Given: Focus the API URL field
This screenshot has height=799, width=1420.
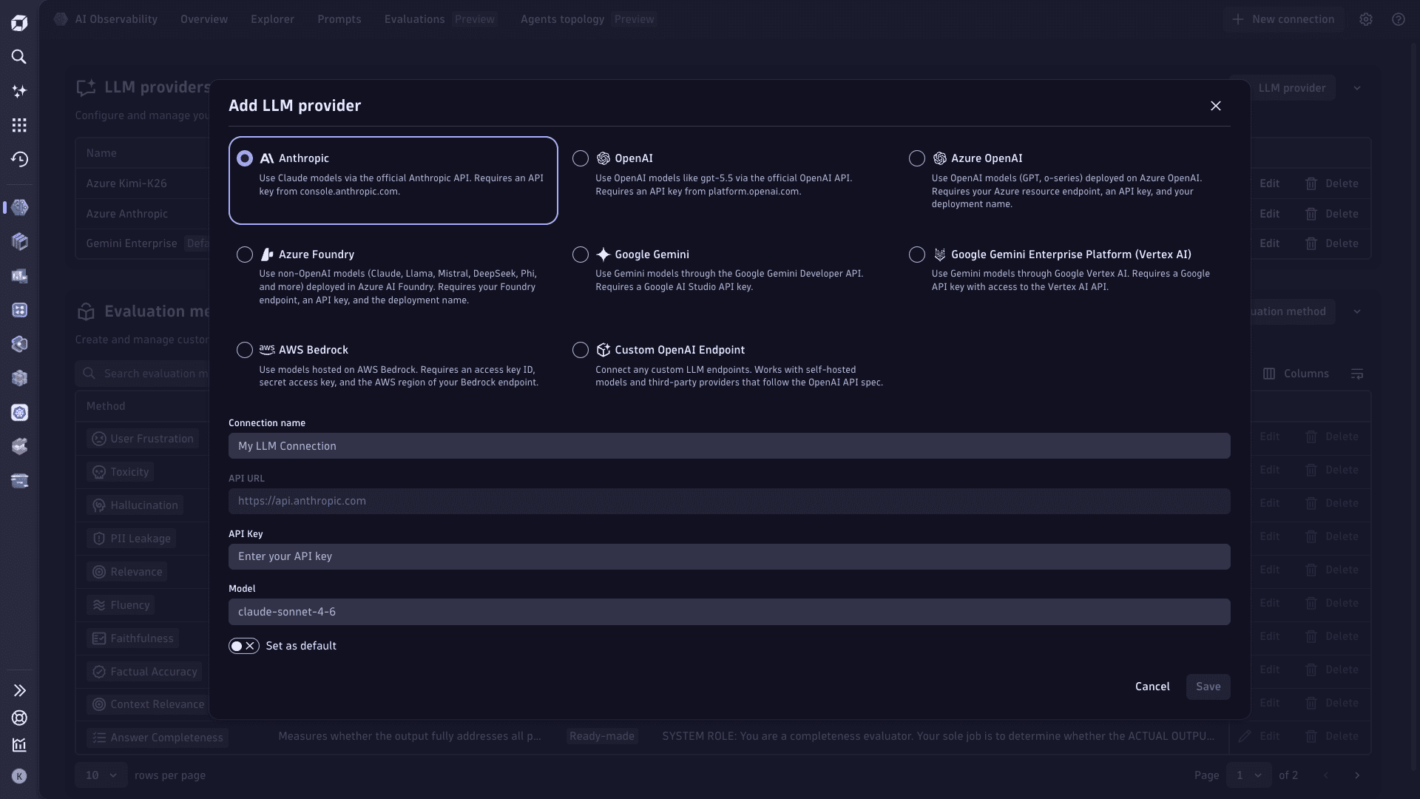Looking at the screenshot, I should click(729, 501).
